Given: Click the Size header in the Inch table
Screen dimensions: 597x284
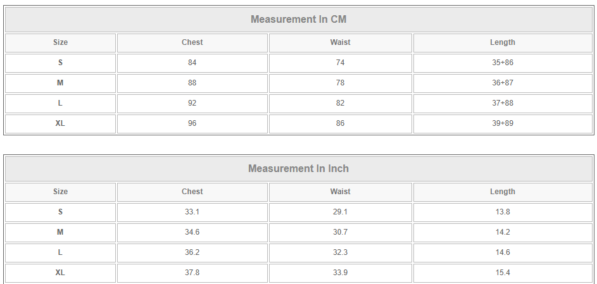Looking at the screenshot, I should 60,192.
